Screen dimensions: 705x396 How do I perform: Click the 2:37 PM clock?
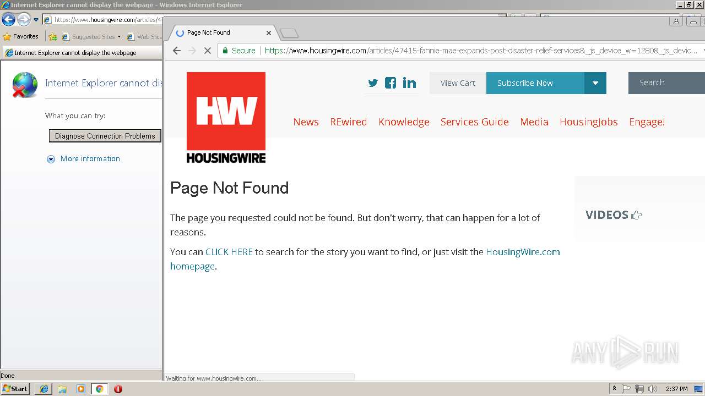pos(677,389)
